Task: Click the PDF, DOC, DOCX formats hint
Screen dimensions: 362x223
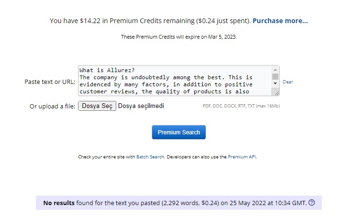Action: (241, 106)
